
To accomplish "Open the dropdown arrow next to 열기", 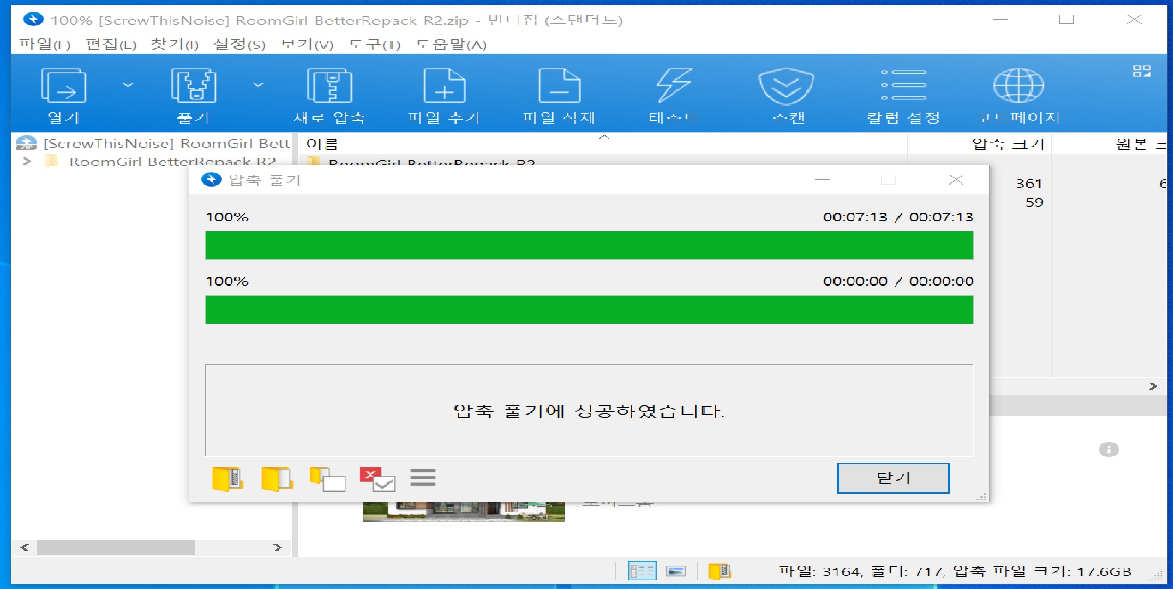I will [x=128, y=85].
